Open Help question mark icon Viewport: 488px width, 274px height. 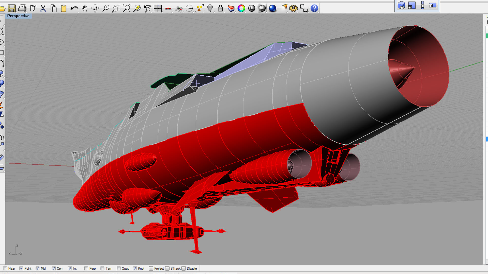click(314, 8)
